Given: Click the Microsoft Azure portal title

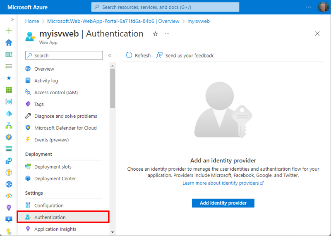Looking at the screenshot, I should 27,7.
